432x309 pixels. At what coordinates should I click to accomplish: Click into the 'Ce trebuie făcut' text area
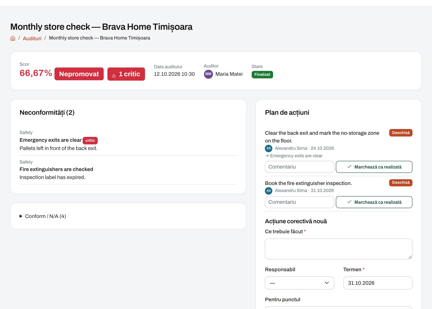pos(339,249)
